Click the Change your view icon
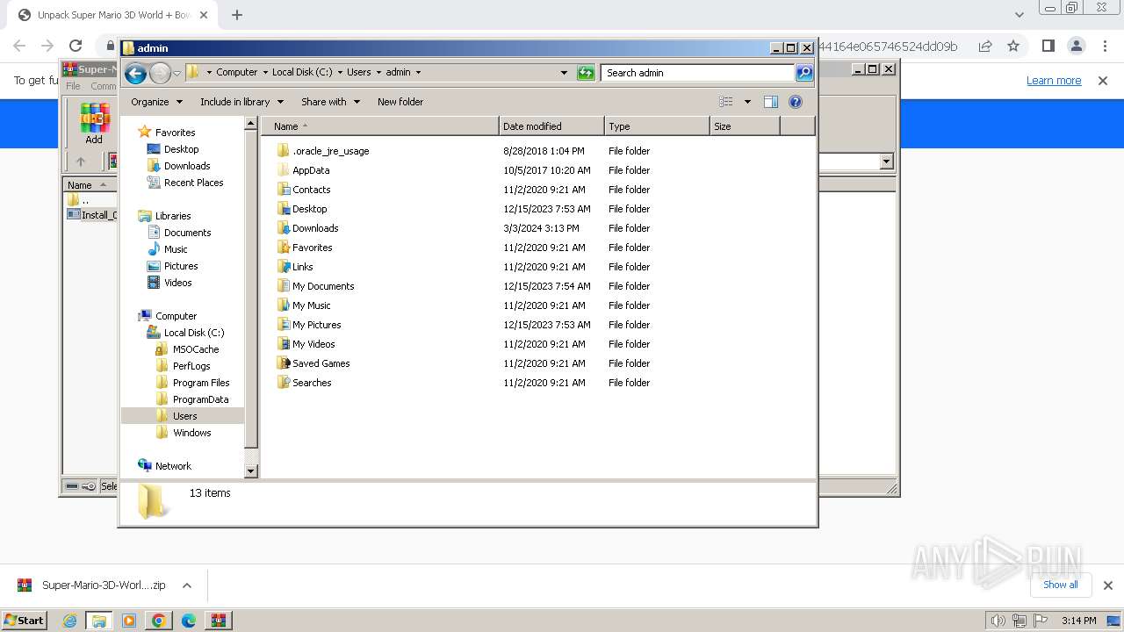This screenshot has height=632, width=1124. pos(726,102)
